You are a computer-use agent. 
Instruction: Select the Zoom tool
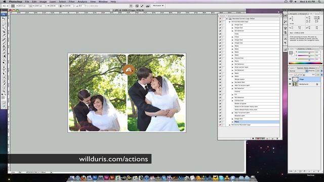4,91
